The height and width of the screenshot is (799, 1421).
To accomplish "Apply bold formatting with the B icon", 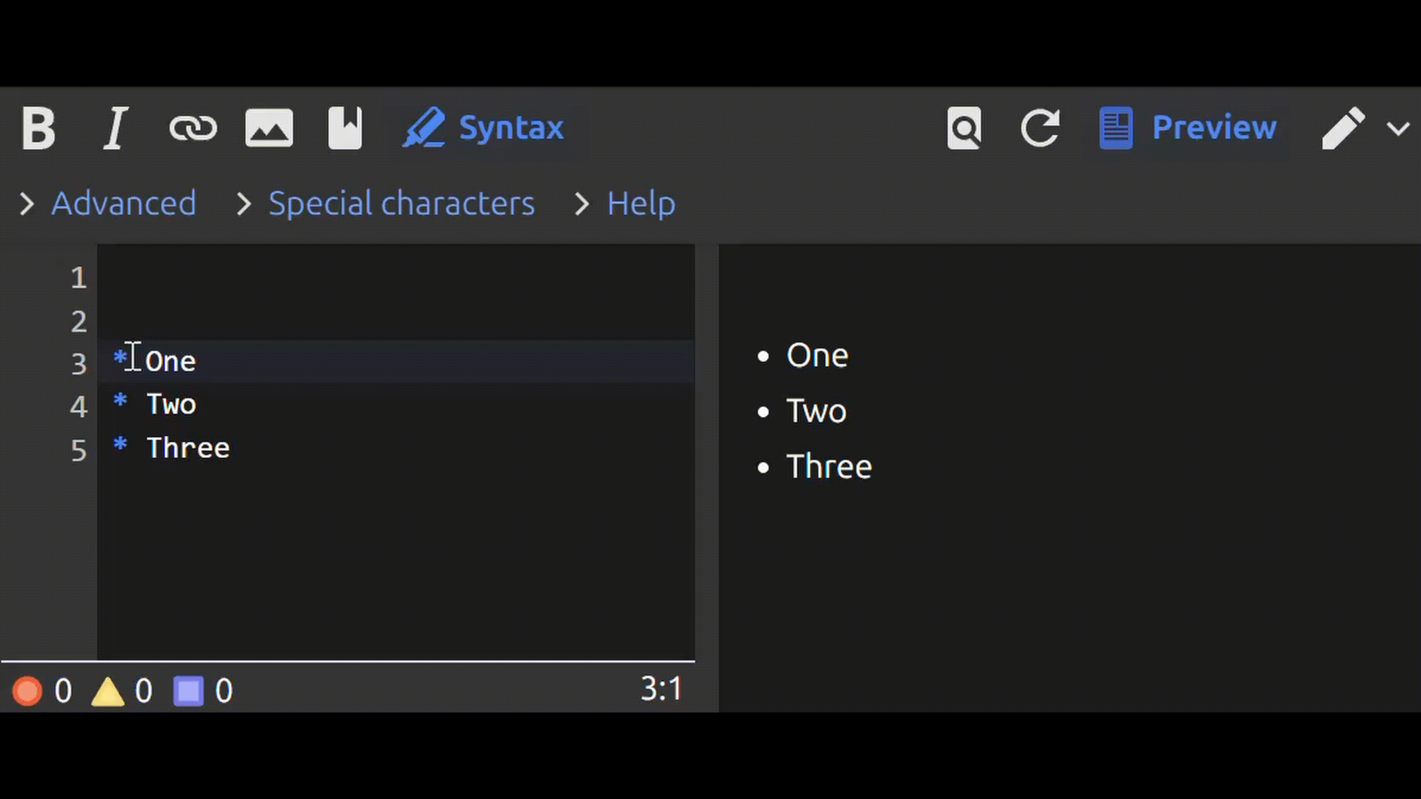I will click(x=38, y=128).
